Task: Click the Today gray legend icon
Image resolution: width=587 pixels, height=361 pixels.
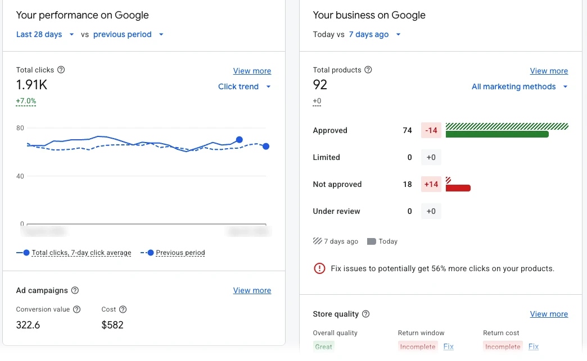Action: pyautogui.click(x=371, y=241)
